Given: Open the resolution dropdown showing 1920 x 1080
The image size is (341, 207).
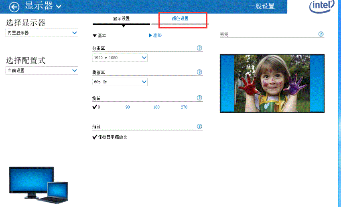Looking at the screenshot, I should [x=120, y=58].
